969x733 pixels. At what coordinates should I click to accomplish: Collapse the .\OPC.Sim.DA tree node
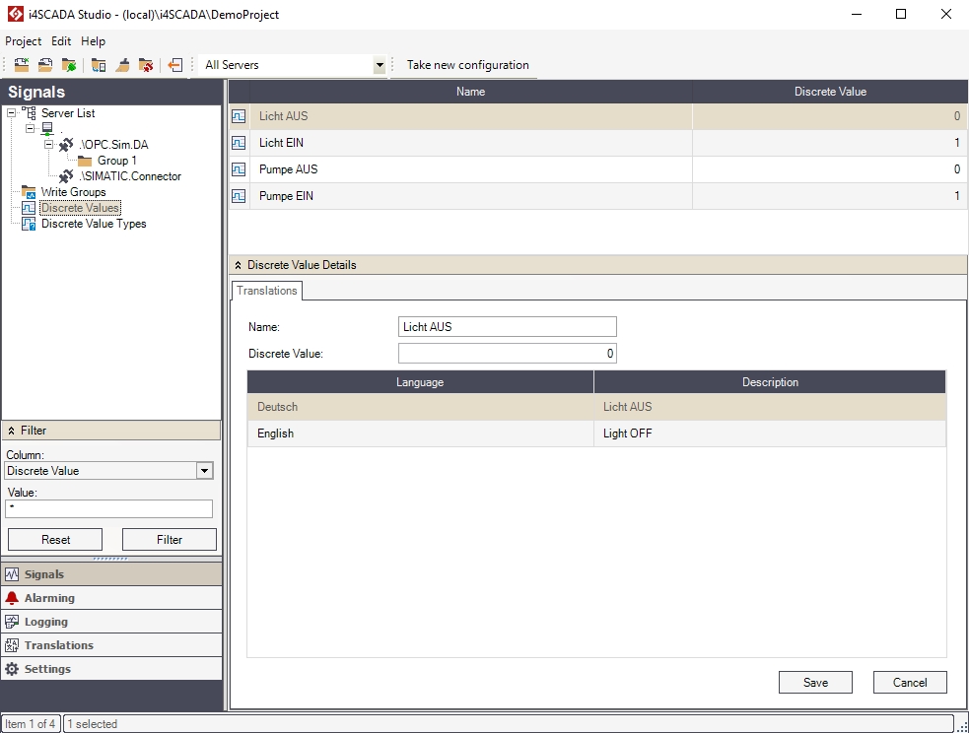click(x=48, y=145)
